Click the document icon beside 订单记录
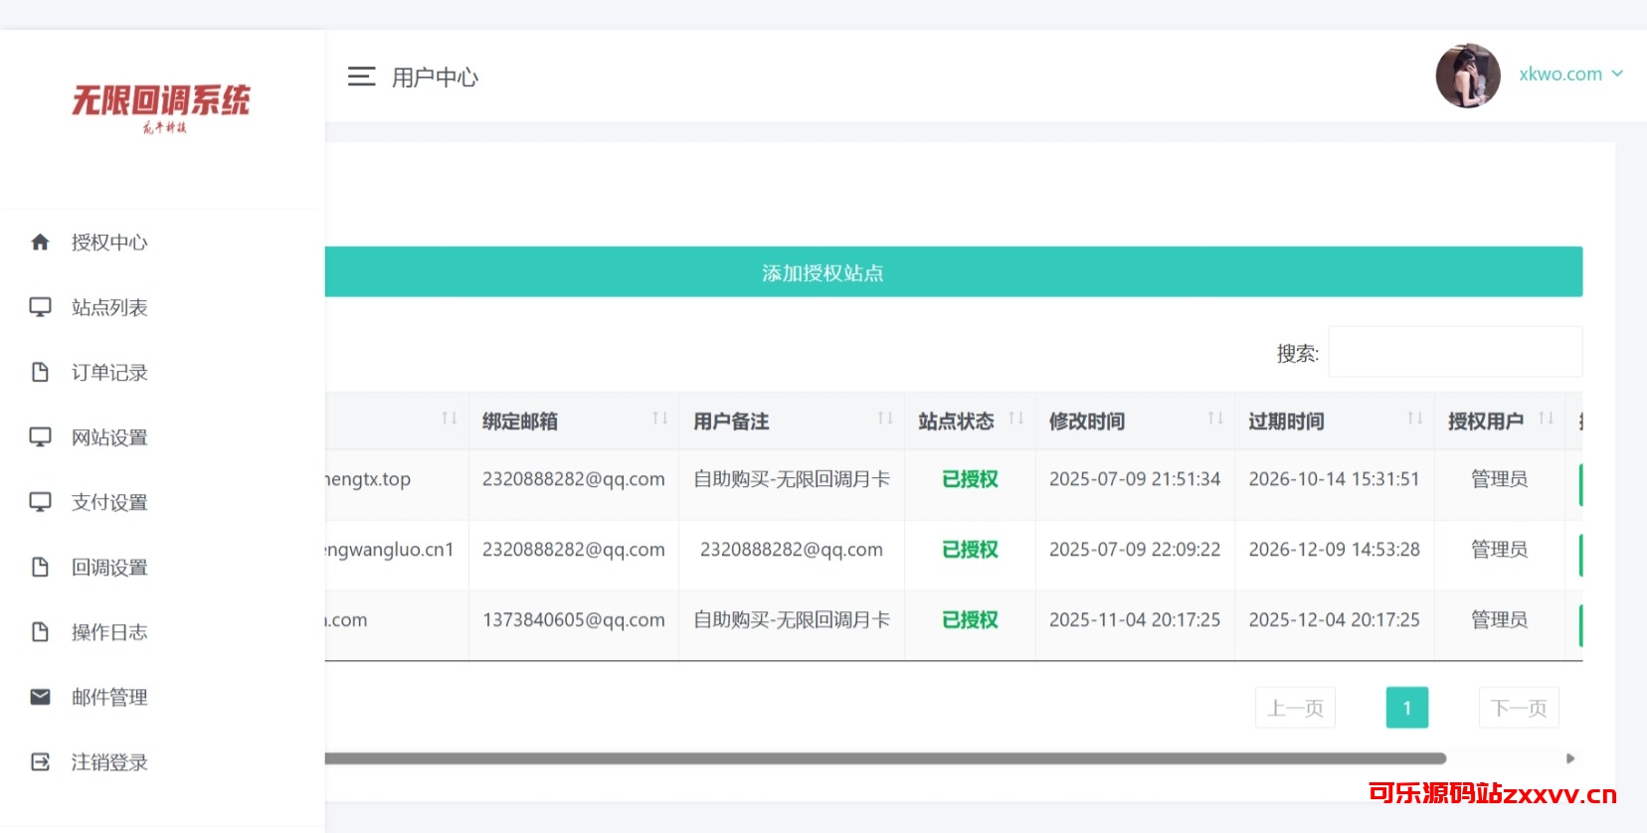 point(40,373)
